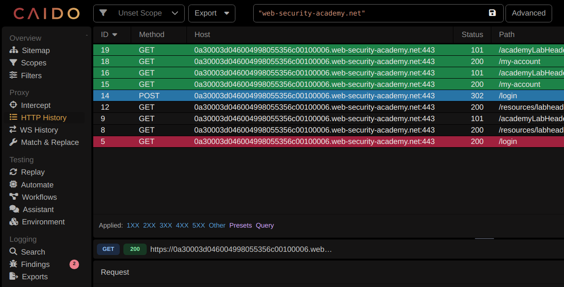Click the Assistant chat bubbles icon
This screenshot has width=564, height=287.
[x=14, y=209]
